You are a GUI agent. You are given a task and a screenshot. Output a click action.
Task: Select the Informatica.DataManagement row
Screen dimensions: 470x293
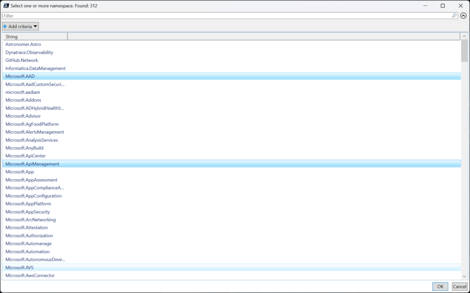tap(232, 68)
